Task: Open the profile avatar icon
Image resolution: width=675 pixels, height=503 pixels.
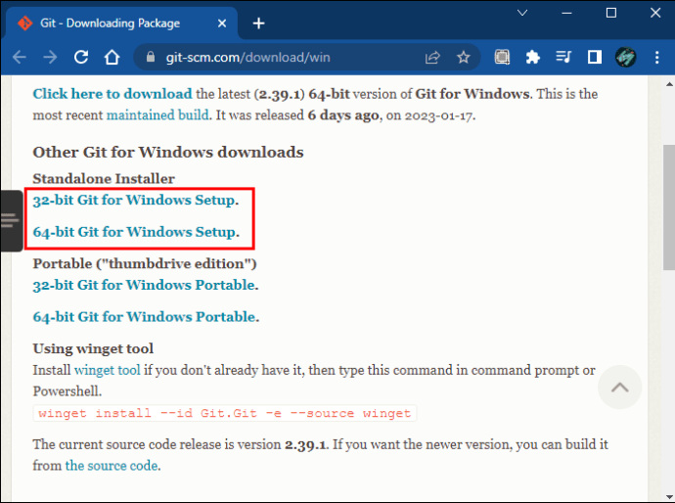Action: 625,57
